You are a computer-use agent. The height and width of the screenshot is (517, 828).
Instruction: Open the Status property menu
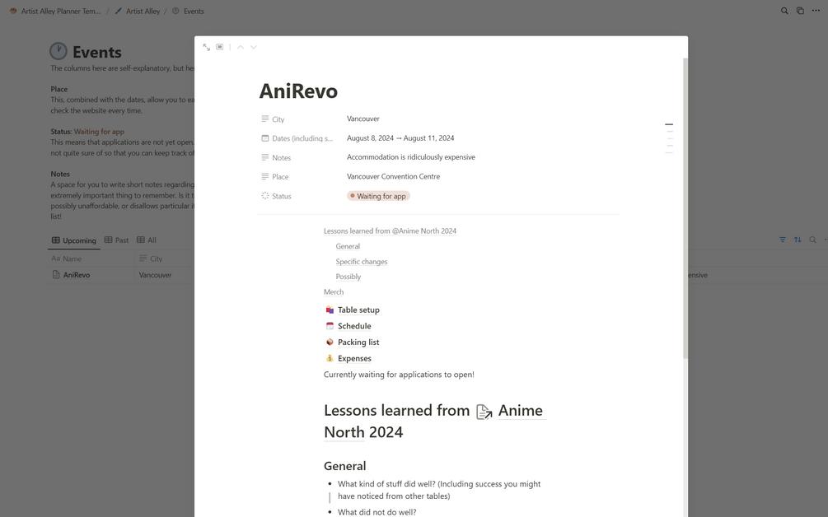(x=276, y=196)
